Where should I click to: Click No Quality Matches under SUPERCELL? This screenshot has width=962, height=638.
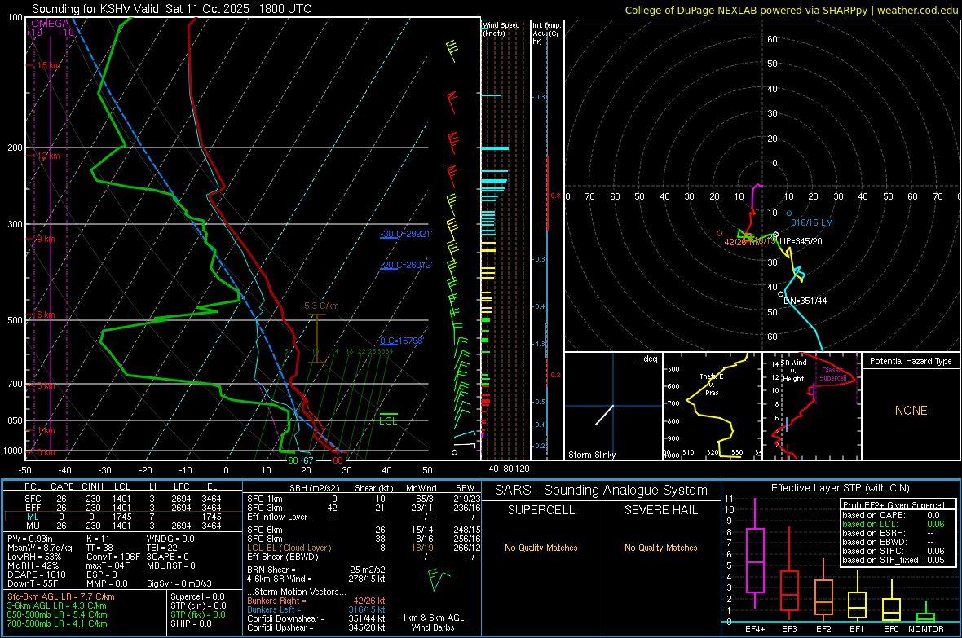pos(541,548)
